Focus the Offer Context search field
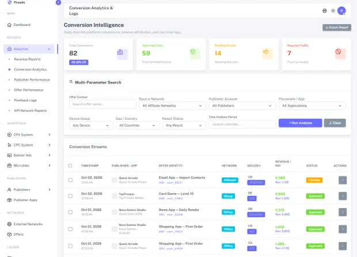The width and height of the screenshot is (357, 257). [x=102, y=104]
